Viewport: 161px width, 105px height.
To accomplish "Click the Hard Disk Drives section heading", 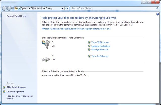I will (63, 38).
